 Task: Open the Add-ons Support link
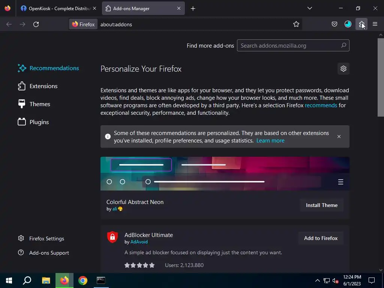pyautogui.click(x=43, y=253)
